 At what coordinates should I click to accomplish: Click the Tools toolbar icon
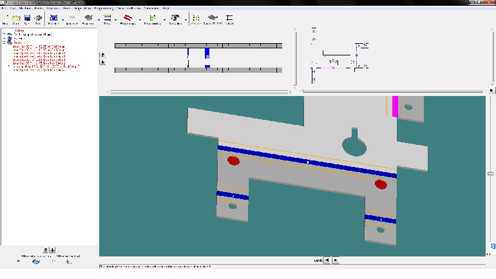[x=107, y=17]
